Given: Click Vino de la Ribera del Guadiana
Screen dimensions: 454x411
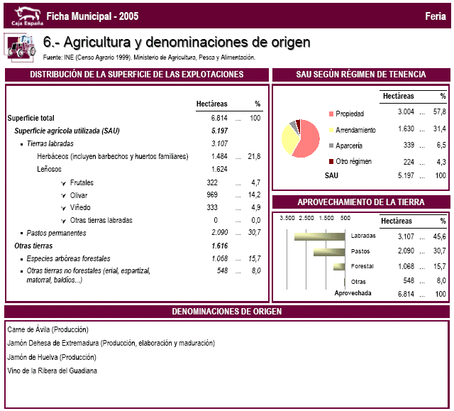Looking at the screenshot, I should click(x=52, y=371).
